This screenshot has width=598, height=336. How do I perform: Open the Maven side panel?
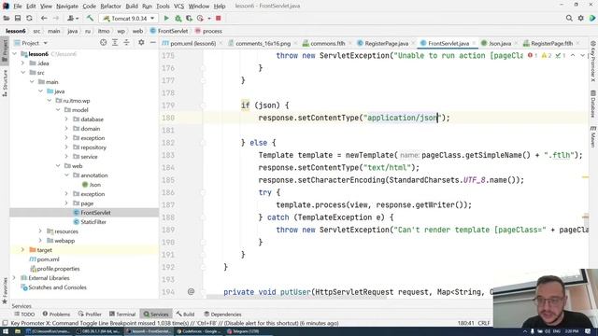(x=593, y=137)
